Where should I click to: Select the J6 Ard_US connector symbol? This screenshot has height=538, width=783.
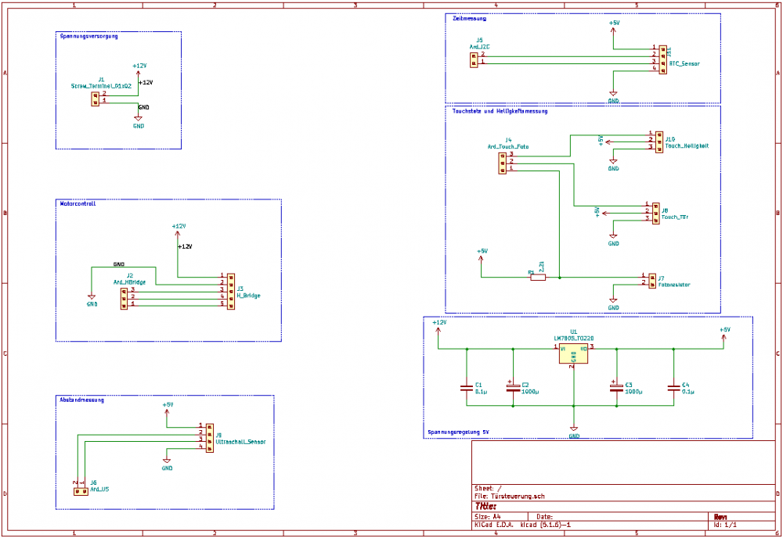pos(80,491)
